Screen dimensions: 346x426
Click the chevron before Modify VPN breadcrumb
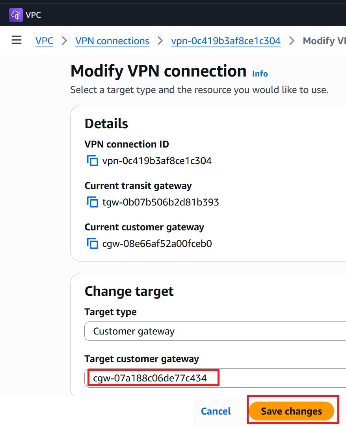coord(292,41)
